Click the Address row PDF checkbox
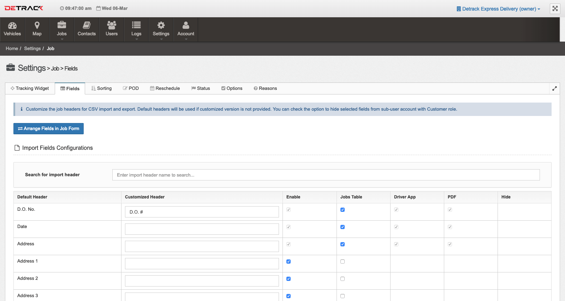Image resolution: width=565 pixels, height=301 pixels. click(450, 244)
